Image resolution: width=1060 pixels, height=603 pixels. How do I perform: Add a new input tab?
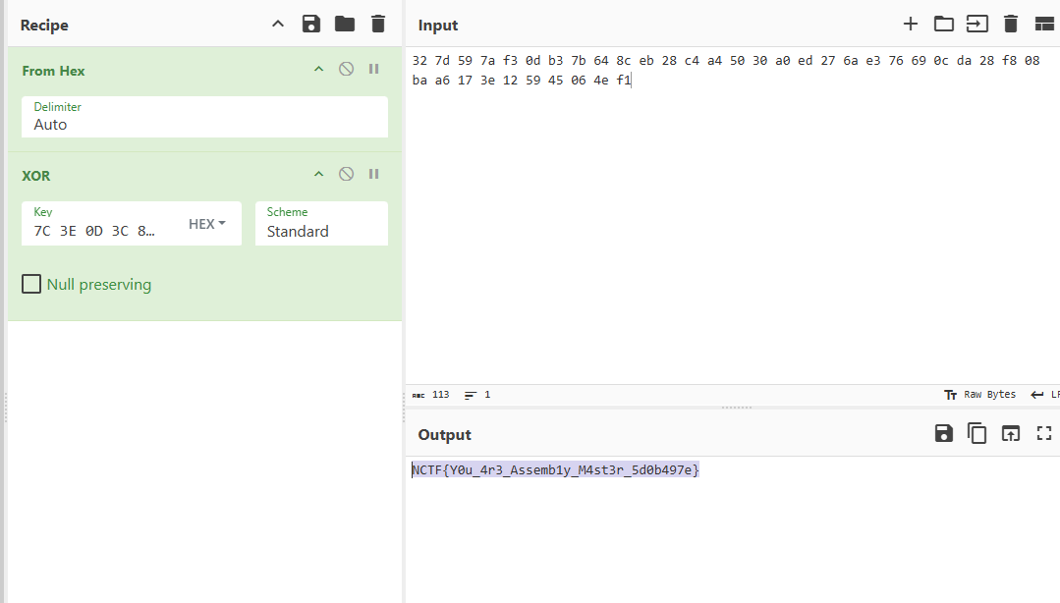[911, 25]
